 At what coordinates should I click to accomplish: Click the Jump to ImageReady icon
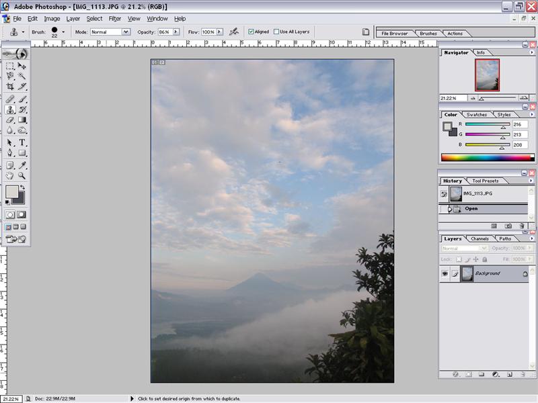pos(15,239)
